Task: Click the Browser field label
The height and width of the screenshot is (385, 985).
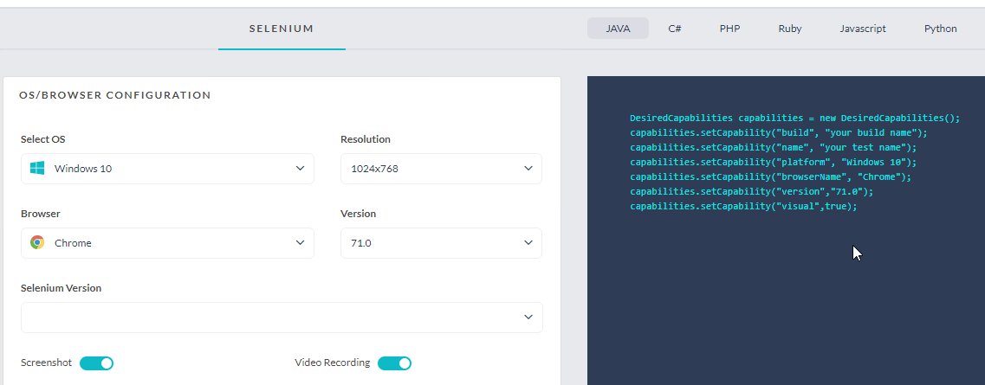Action: pyautogui.click(x=40, y=214)
